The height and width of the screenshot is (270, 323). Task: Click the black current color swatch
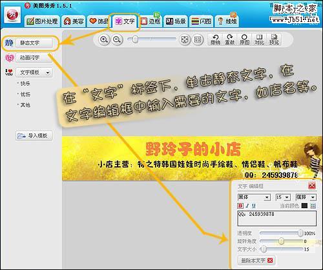click(x=304, y=206)
